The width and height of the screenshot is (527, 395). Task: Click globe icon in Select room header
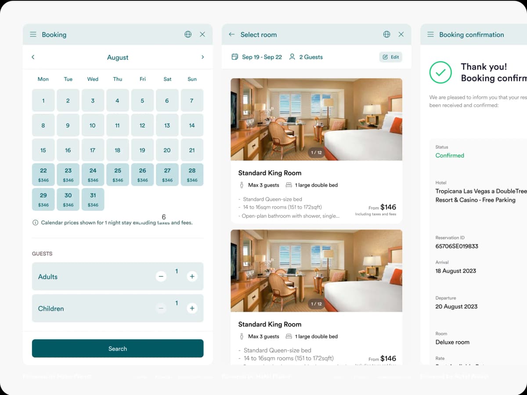click(x=386, y=34)
